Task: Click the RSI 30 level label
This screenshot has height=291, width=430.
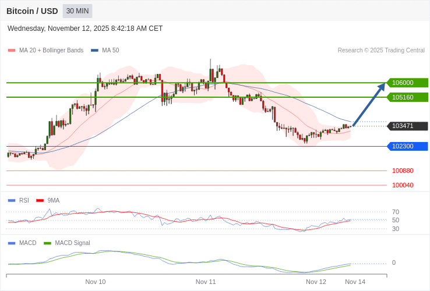Action: (396, 229)
